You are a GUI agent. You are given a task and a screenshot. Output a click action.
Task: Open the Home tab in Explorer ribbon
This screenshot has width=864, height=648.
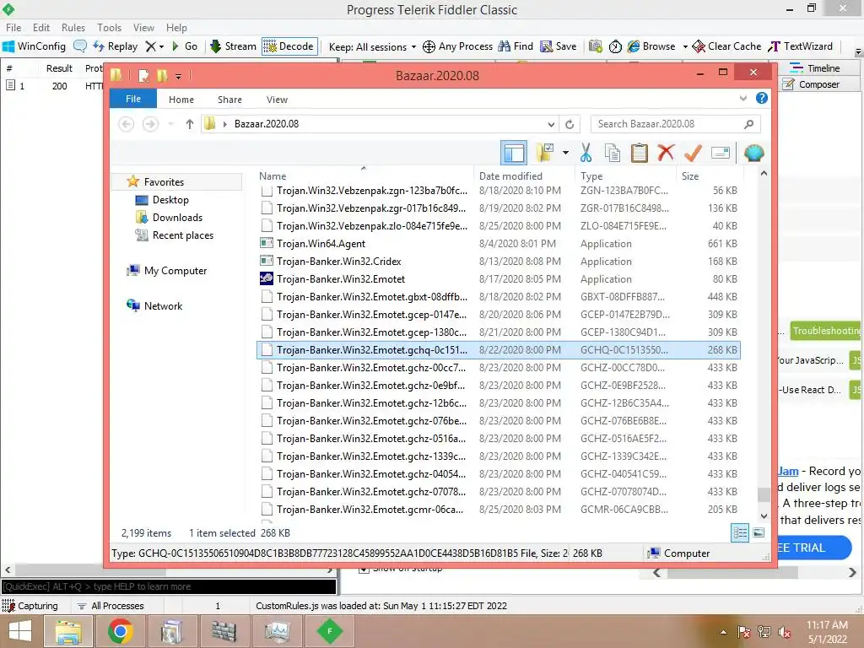[181, 100]
